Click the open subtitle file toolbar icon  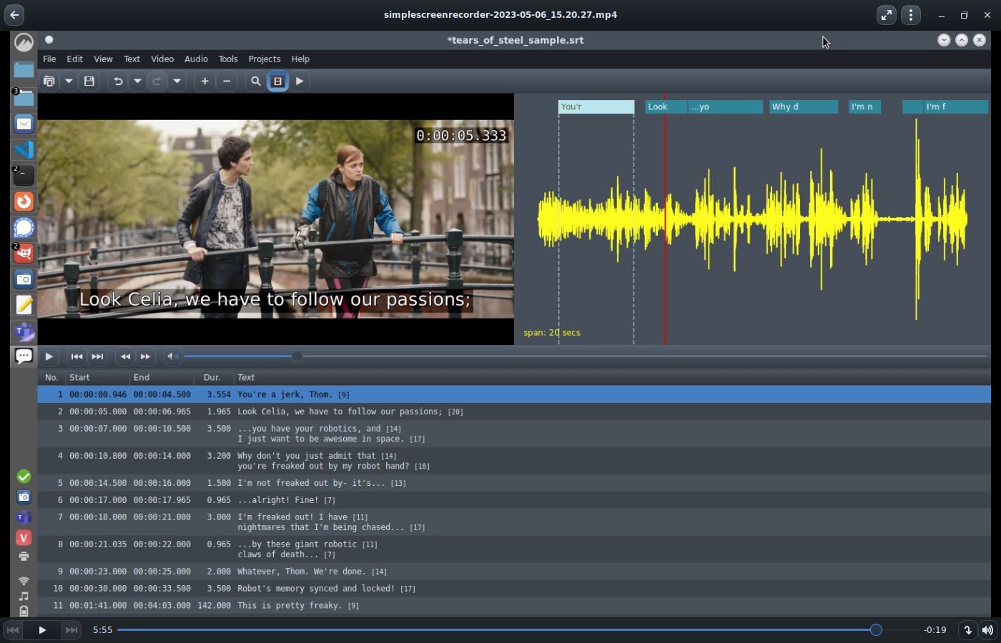[49, 81]
